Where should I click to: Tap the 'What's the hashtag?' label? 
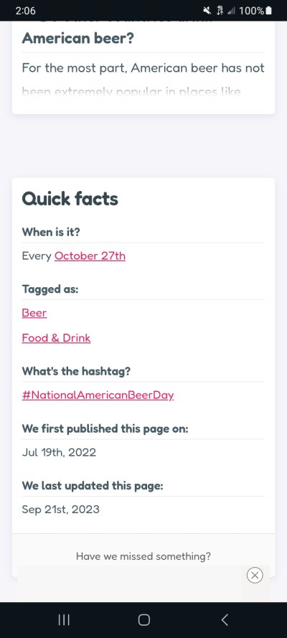(x=76, y=371)
